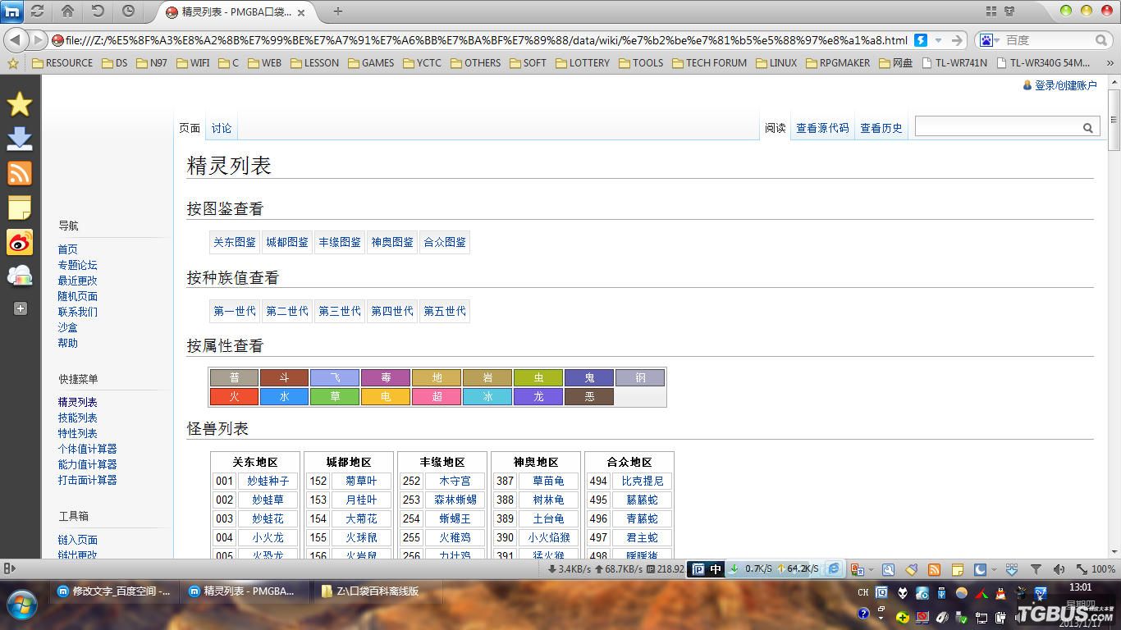Open the Maxthon main menu icon
Image resolution: width=1121 pixels, height=630 pixels.
click(12, 11)
